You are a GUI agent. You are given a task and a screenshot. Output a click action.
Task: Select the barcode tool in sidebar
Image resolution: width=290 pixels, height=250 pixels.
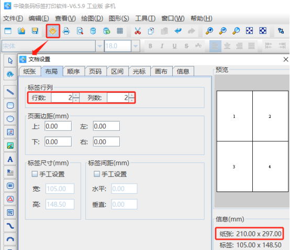(10, 186)
